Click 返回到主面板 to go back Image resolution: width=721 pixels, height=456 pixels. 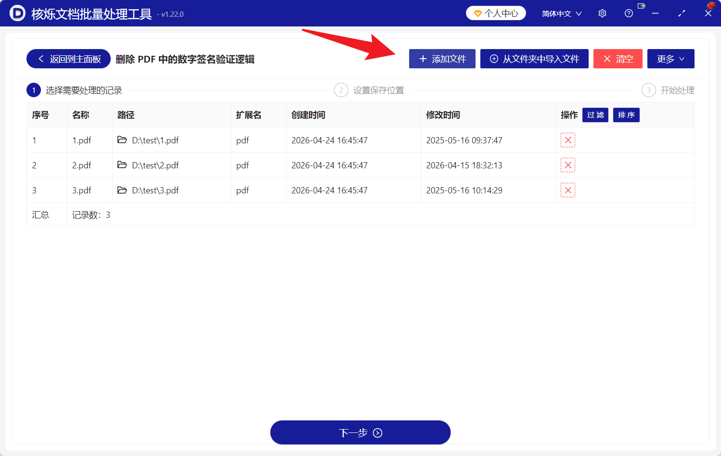(x=68, y=59)
